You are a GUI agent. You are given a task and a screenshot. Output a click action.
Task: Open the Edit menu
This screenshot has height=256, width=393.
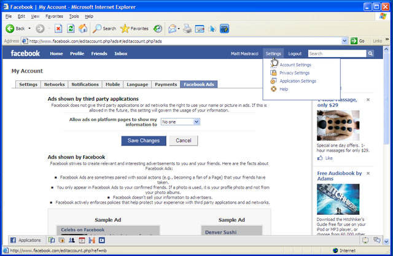(21, 17)
